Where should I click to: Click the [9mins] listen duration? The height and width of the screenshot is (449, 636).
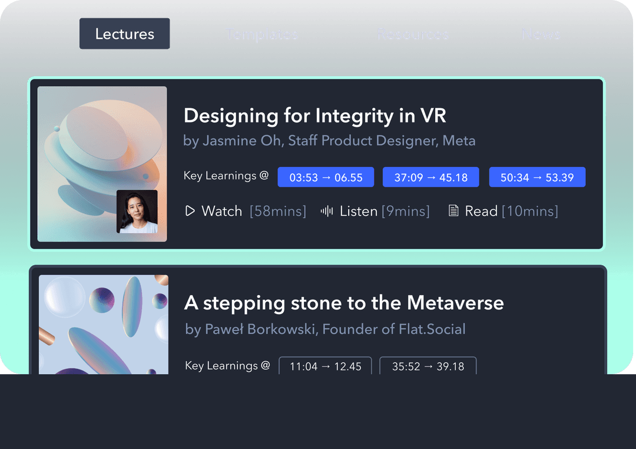(x=406, y=211)
